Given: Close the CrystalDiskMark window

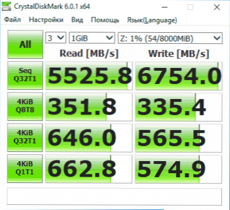Looking at the screenshot, I should tap(217, 7).
